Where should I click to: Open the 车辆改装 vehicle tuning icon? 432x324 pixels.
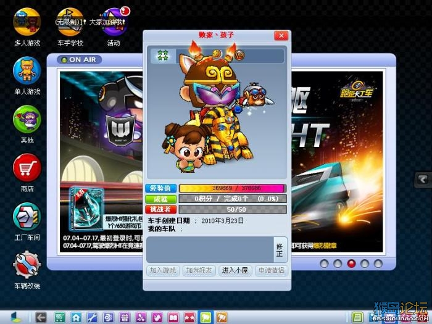[27, 265]
